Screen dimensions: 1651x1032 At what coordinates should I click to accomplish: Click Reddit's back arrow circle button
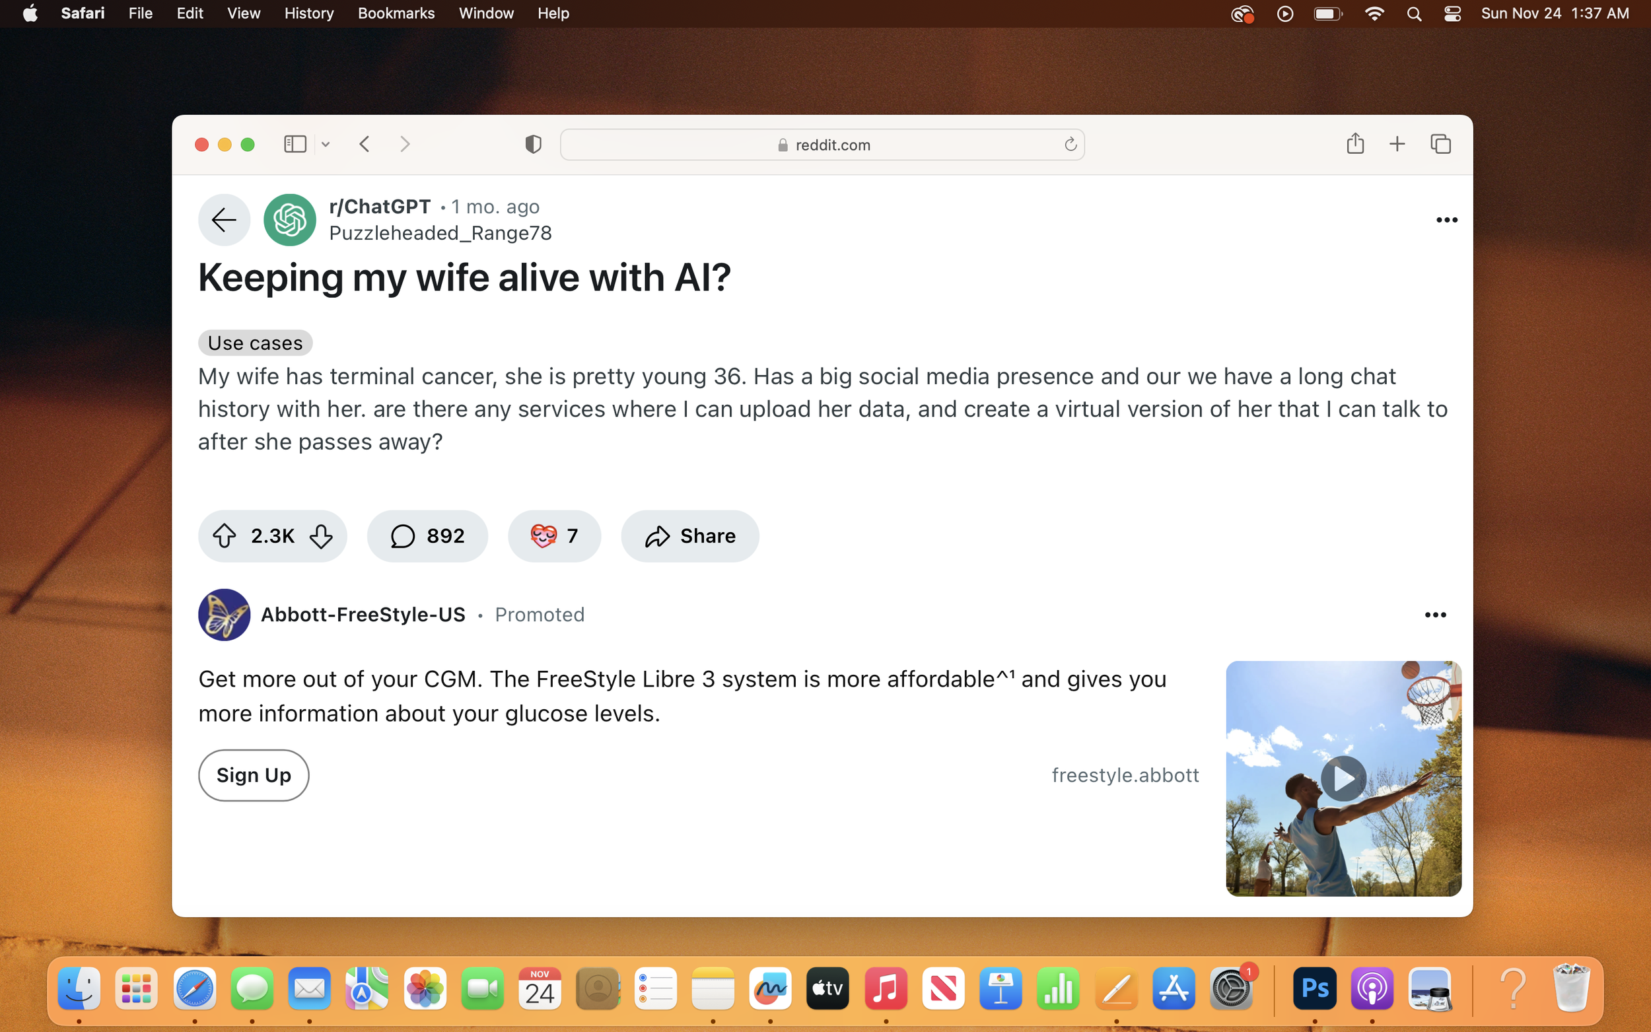[224, 220]
